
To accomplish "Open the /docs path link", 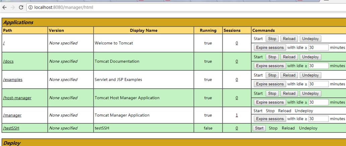I will [x=8, y=61].
